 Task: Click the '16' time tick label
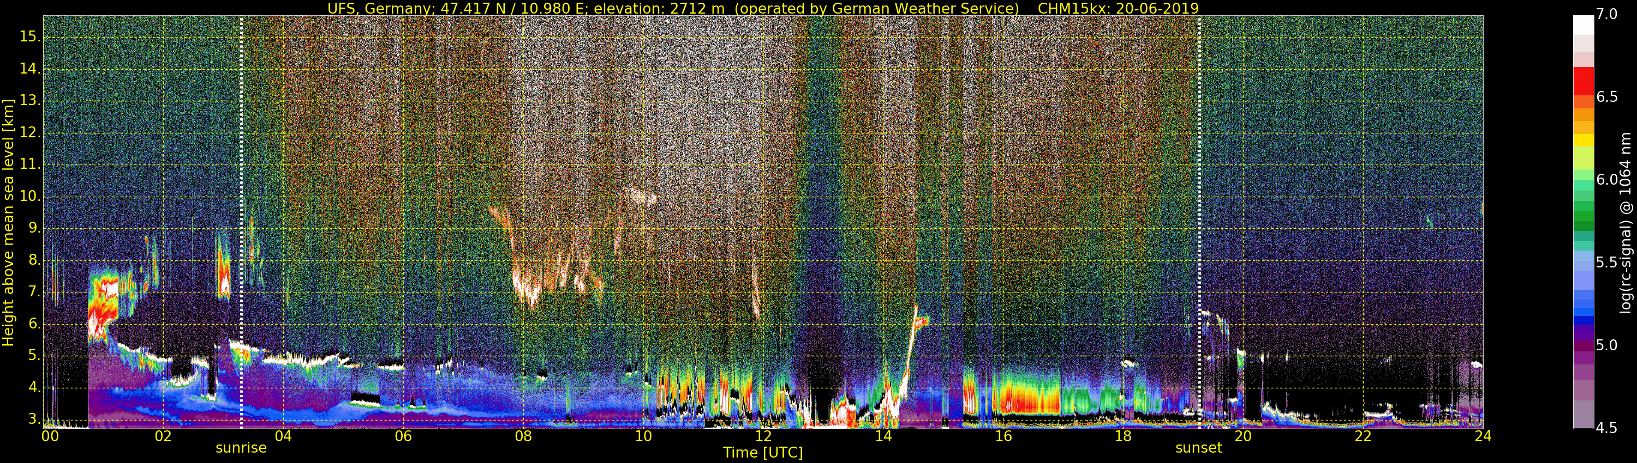tap(1003, 437)
